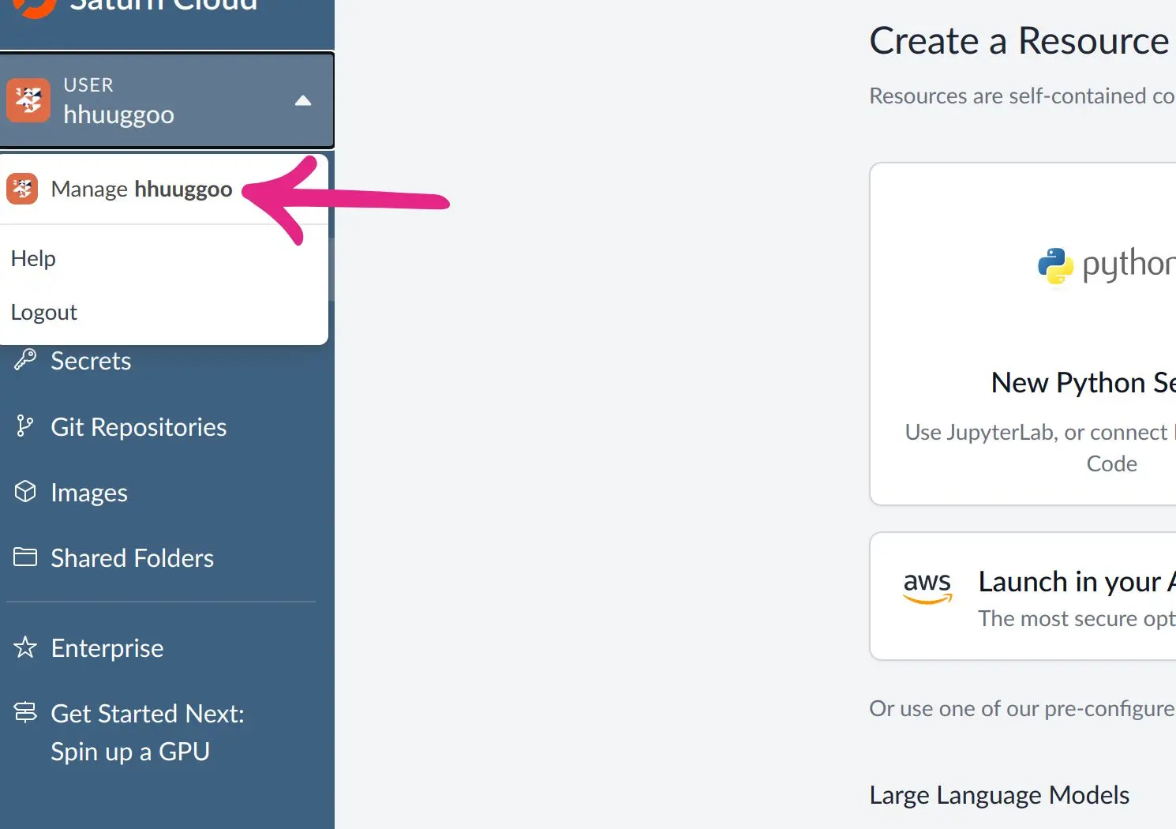Choose Logout from the user menu
Image resolution: width=1176 pixels, height=829 pixels.
44,311
